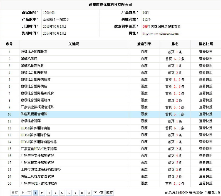Image resolution: width=221 pixels, height=196 pixels.
Task: Click ranking 首页 3、5条 in row 5
Action: click(x=175, y=80)
